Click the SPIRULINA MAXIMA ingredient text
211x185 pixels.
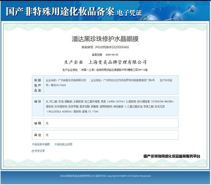[x=162, y=102]
